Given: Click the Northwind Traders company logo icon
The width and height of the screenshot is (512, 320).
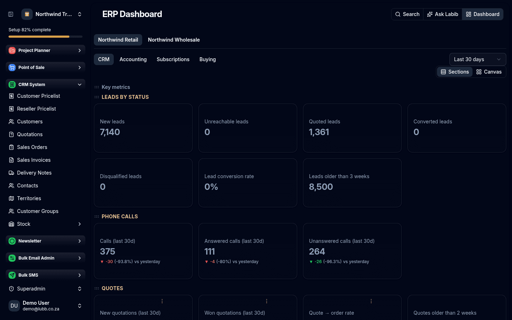Looking at the screenshot, I should click(x=27, y=14).
